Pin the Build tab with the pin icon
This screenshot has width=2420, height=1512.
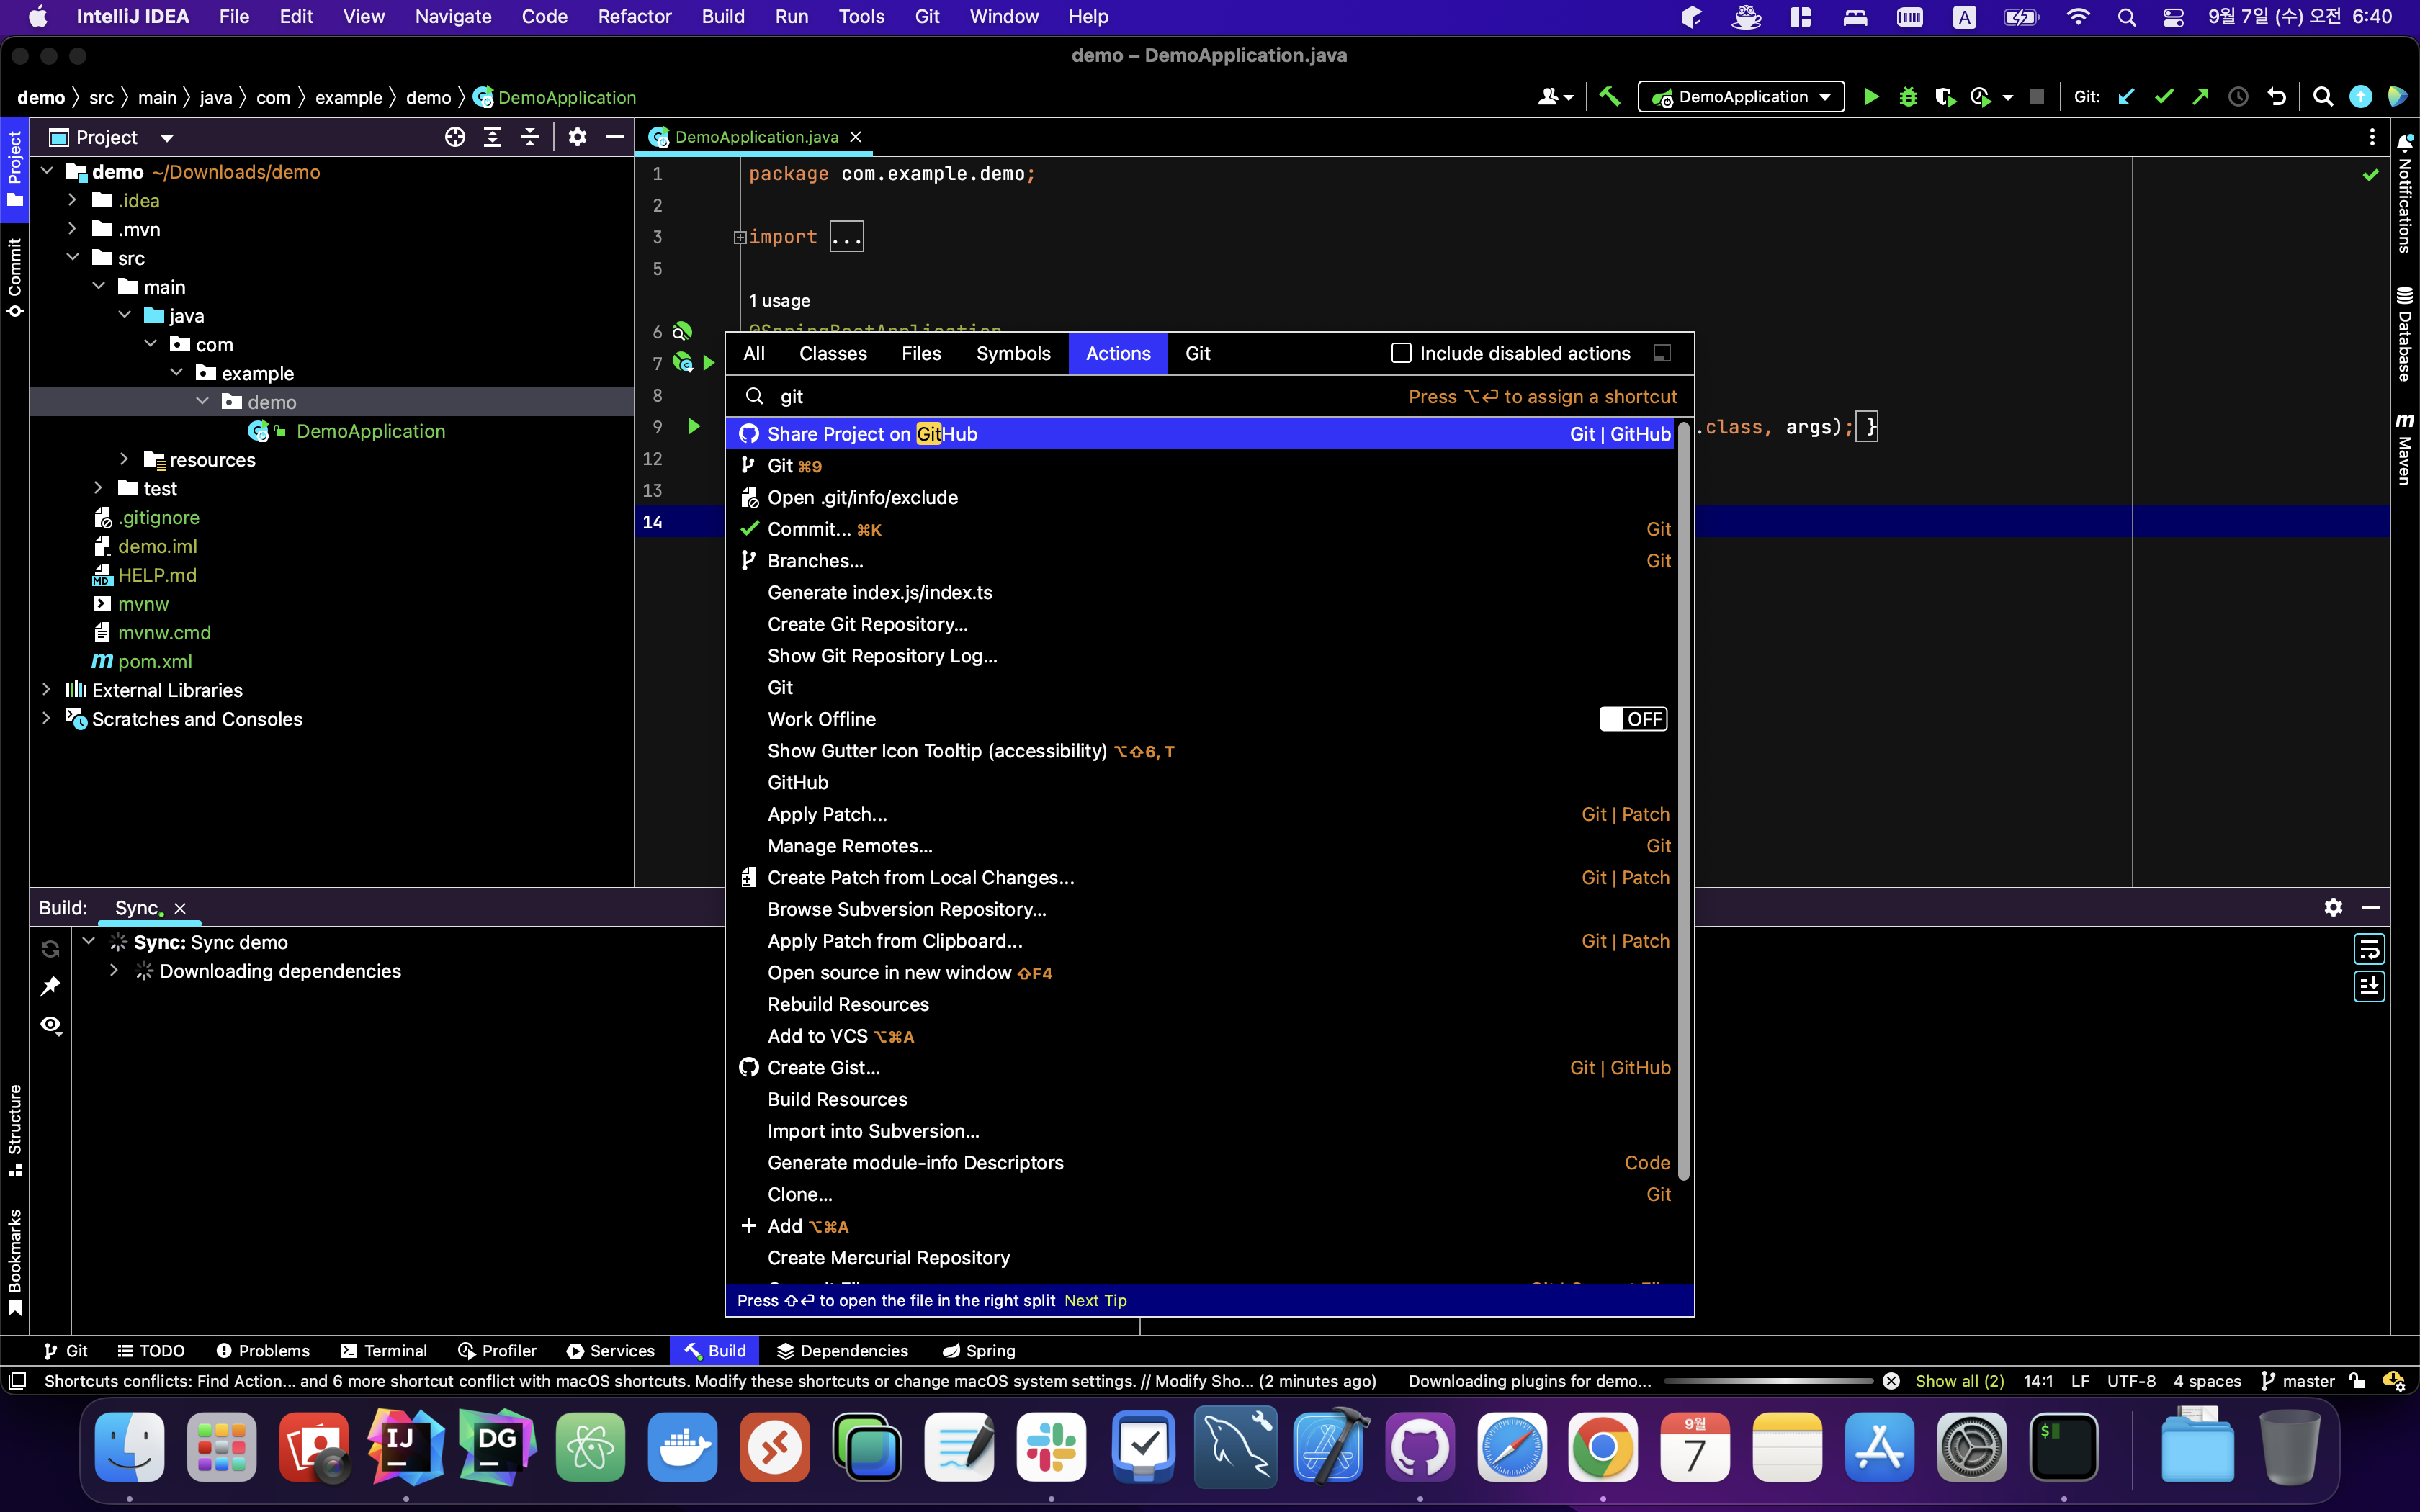click(x=50, y=986)
